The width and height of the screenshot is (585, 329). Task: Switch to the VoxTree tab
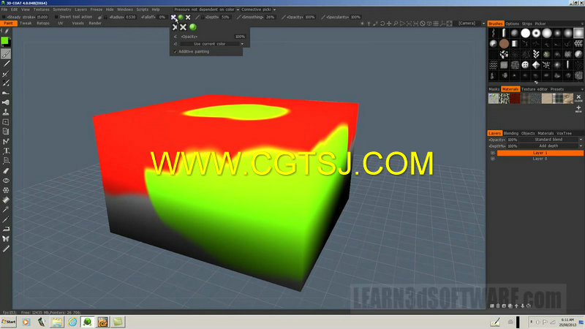564,133
